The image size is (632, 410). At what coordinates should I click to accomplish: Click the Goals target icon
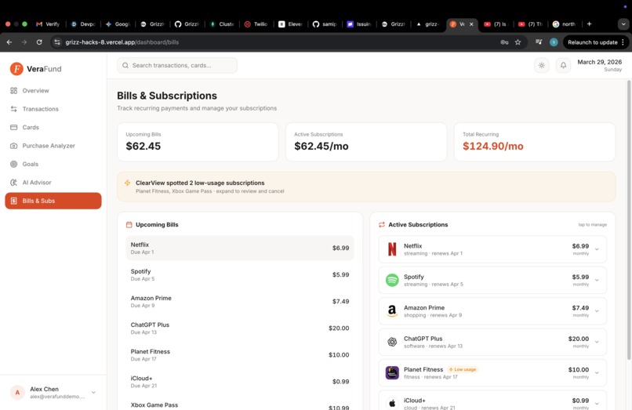(13, 164)
